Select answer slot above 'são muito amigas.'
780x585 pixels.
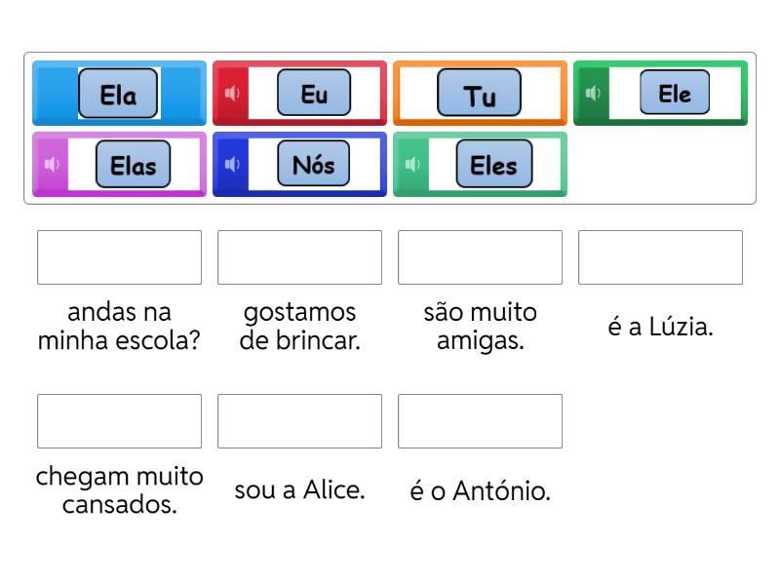click(x=480, y=257)
